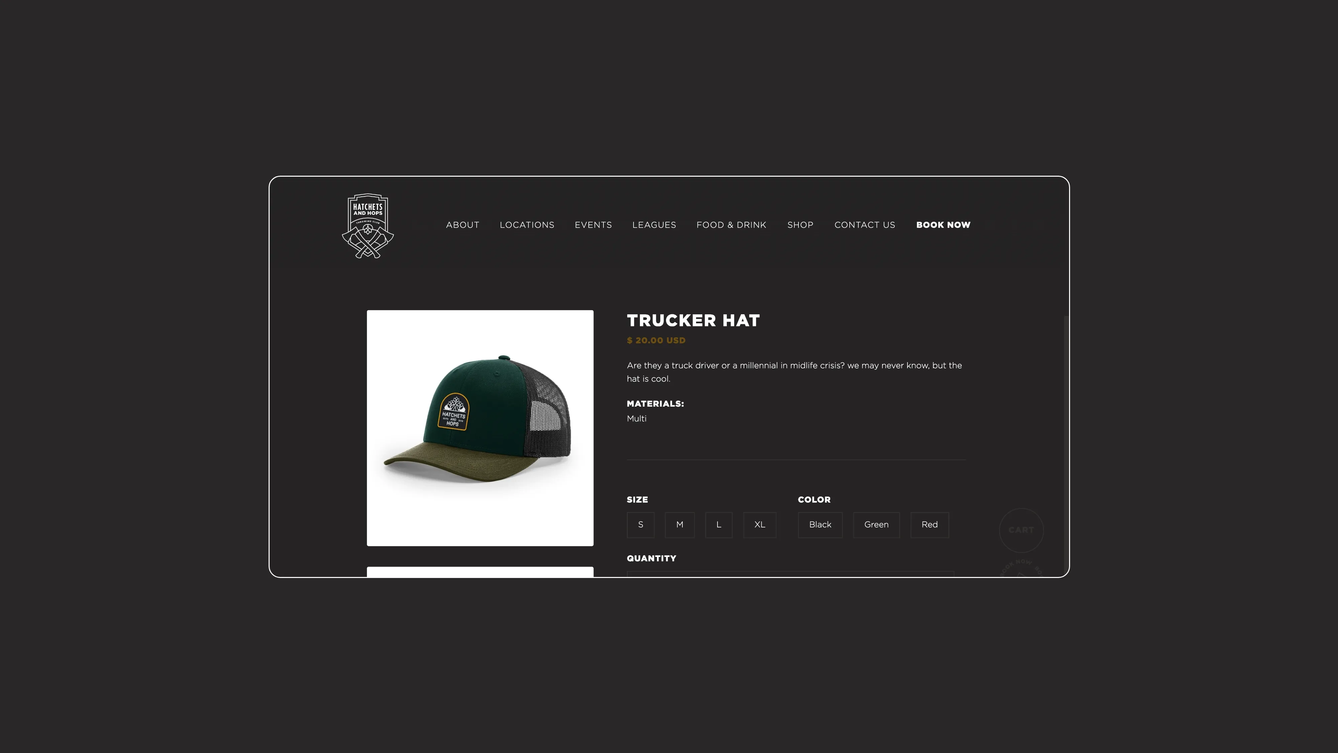Go to the Shop section
Screen dimensions: 1338x753
click(800, 225)
